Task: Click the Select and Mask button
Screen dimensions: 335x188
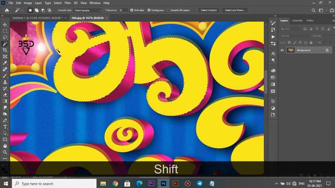Action: coord(235,10)
